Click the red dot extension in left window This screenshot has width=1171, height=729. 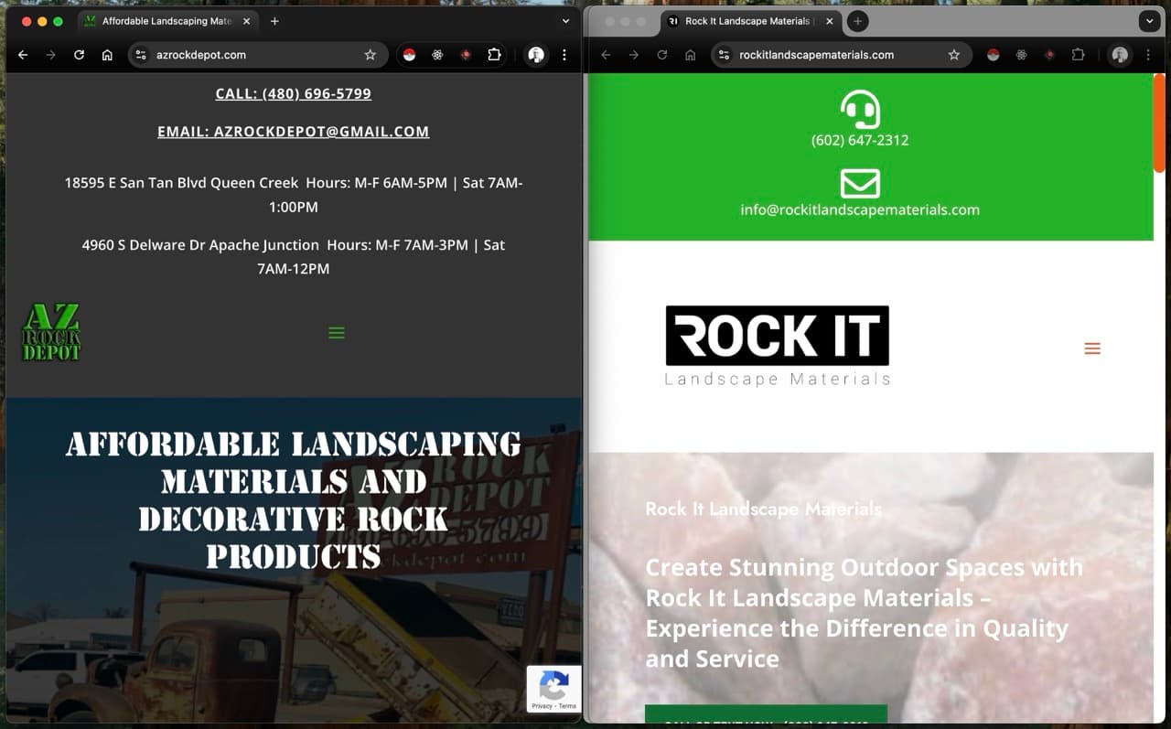466,55
